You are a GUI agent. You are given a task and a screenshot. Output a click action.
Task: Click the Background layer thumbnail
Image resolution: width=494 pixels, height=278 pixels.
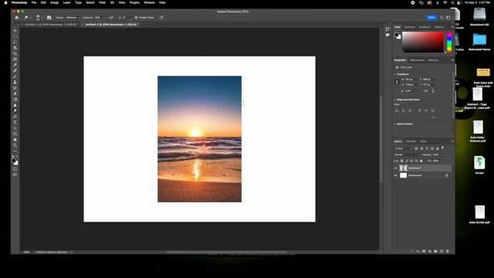[x=403, y=175]
